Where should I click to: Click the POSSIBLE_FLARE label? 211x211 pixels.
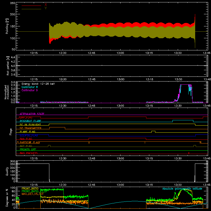pos(30,121)
